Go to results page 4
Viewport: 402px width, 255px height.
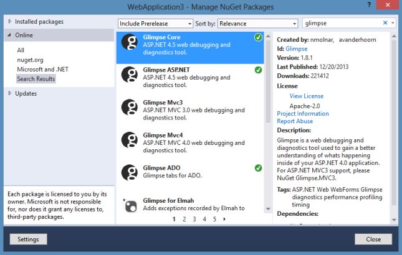tap(204, 219)
